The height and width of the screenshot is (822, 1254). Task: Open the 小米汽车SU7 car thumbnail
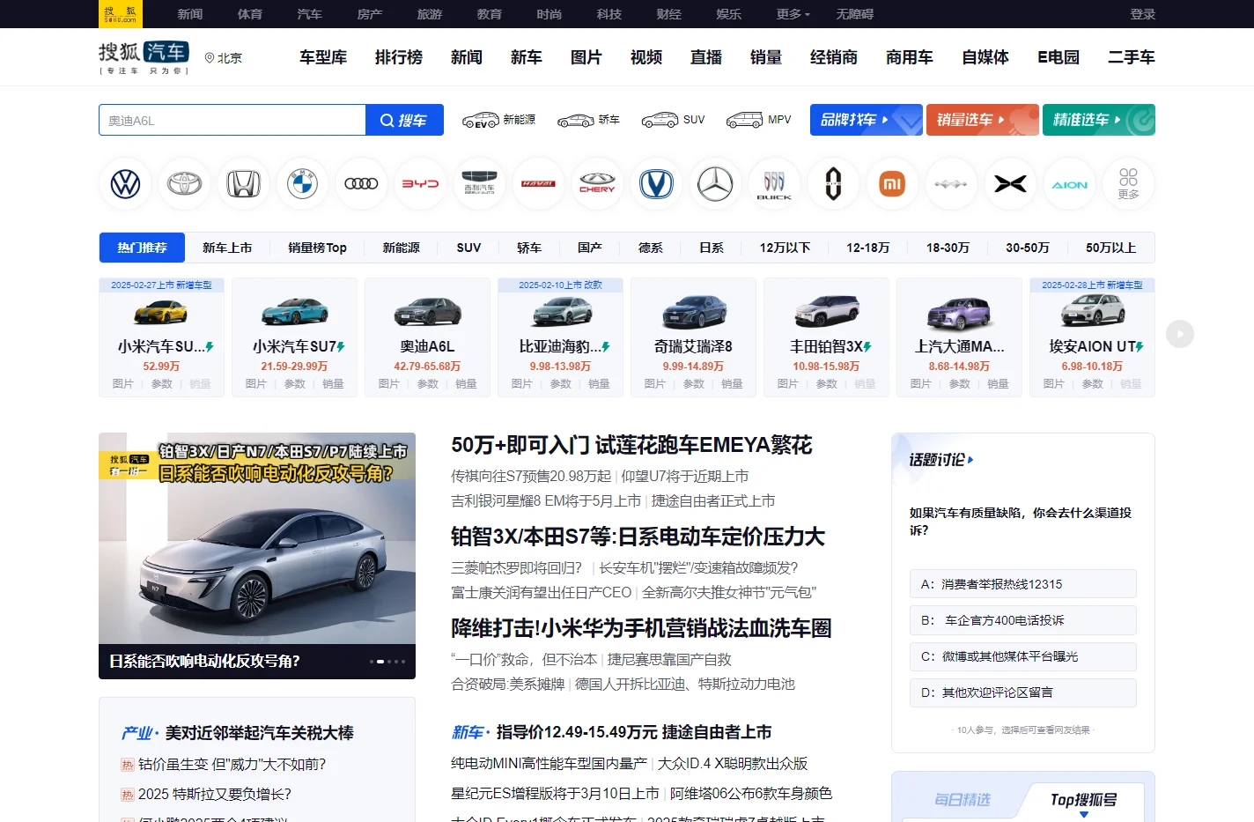(295, 311)
